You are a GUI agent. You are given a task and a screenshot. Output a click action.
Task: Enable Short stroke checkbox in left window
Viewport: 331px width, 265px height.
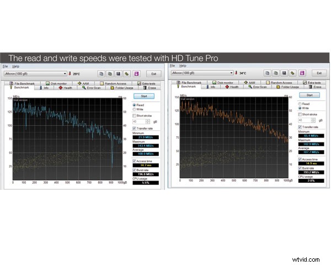tap(134, 115)
